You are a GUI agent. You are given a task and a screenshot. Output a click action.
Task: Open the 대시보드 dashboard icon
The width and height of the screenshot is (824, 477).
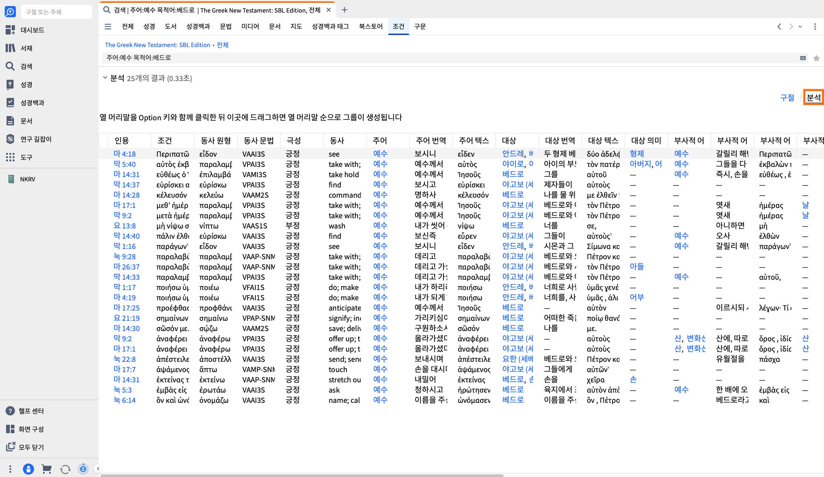coord(10,30)
